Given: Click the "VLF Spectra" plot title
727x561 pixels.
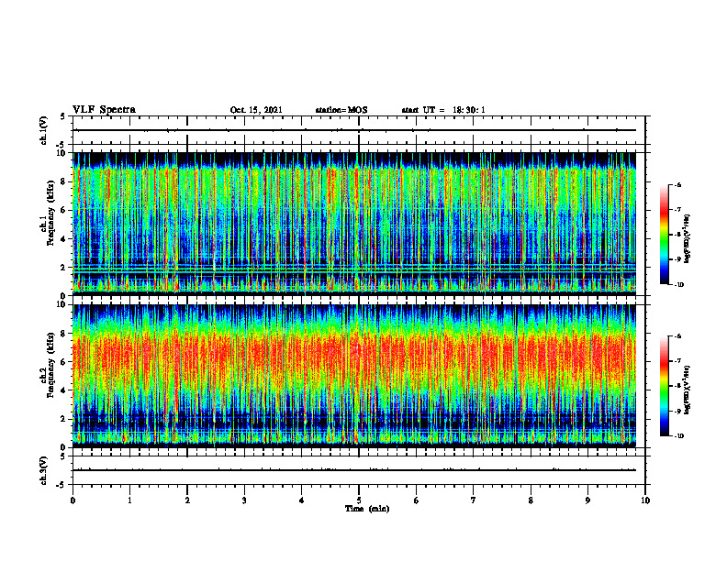Looking at the screenshot, I should tap(104, 110).
